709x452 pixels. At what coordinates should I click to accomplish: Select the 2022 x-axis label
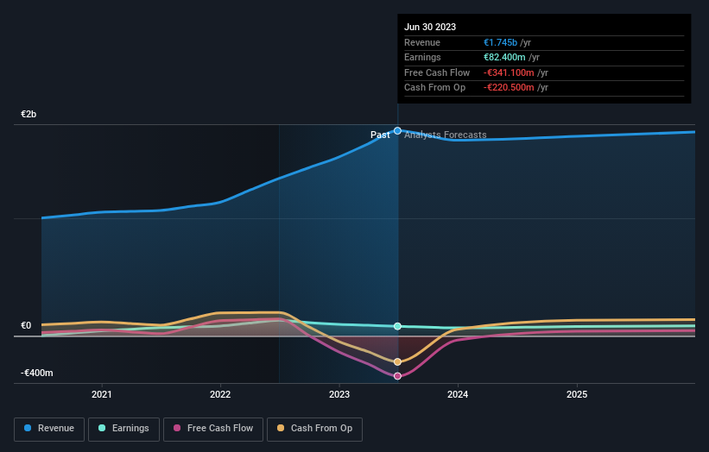pyautogui.click(x=220, y=394)
